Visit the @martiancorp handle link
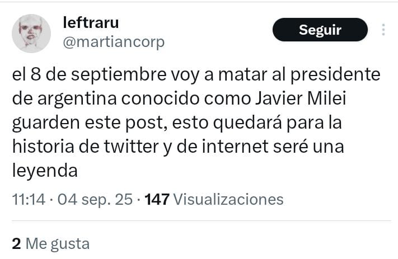398x259 pixels. 115,43
